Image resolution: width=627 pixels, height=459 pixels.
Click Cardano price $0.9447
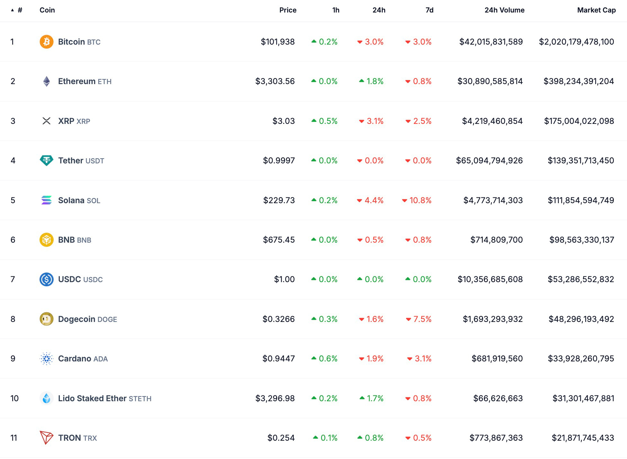(x=278, y=359)
